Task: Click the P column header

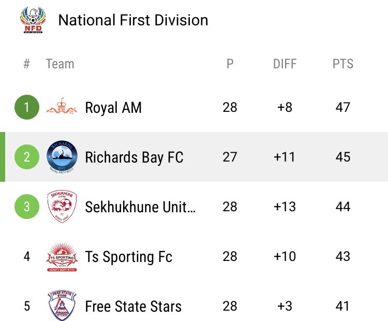Action: click(x=230, y=64)
